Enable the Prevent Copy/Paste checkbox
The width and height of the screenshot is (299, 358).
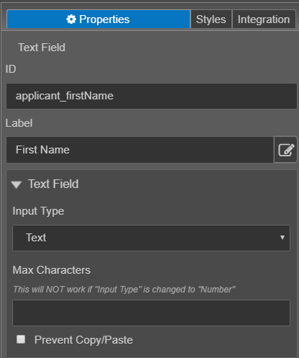click(21, 339)
